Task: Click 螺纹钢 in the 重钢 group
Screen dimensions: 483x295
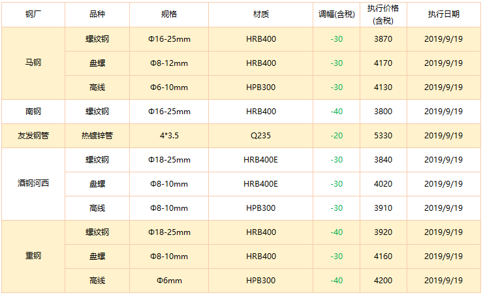Action: click(97, 232)
